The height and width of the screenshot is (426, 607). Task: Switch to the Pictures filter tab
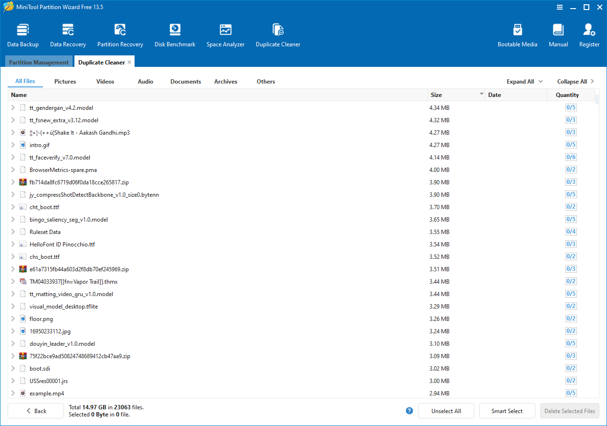coord(65,82)
